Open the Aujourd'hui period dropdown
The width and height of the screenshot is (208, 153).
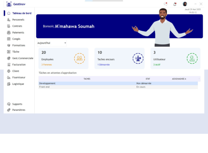52,43
